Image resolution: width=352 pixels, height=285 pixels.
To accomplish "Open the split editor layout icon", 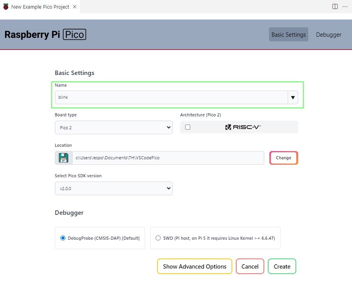I will click(334, 6).
